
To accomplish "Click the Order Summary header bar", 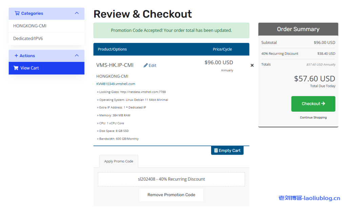I will 298,29.
